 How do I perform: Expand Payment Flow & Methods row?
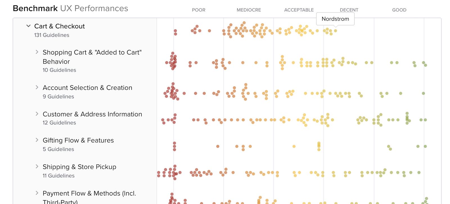(x=37, y=193)
